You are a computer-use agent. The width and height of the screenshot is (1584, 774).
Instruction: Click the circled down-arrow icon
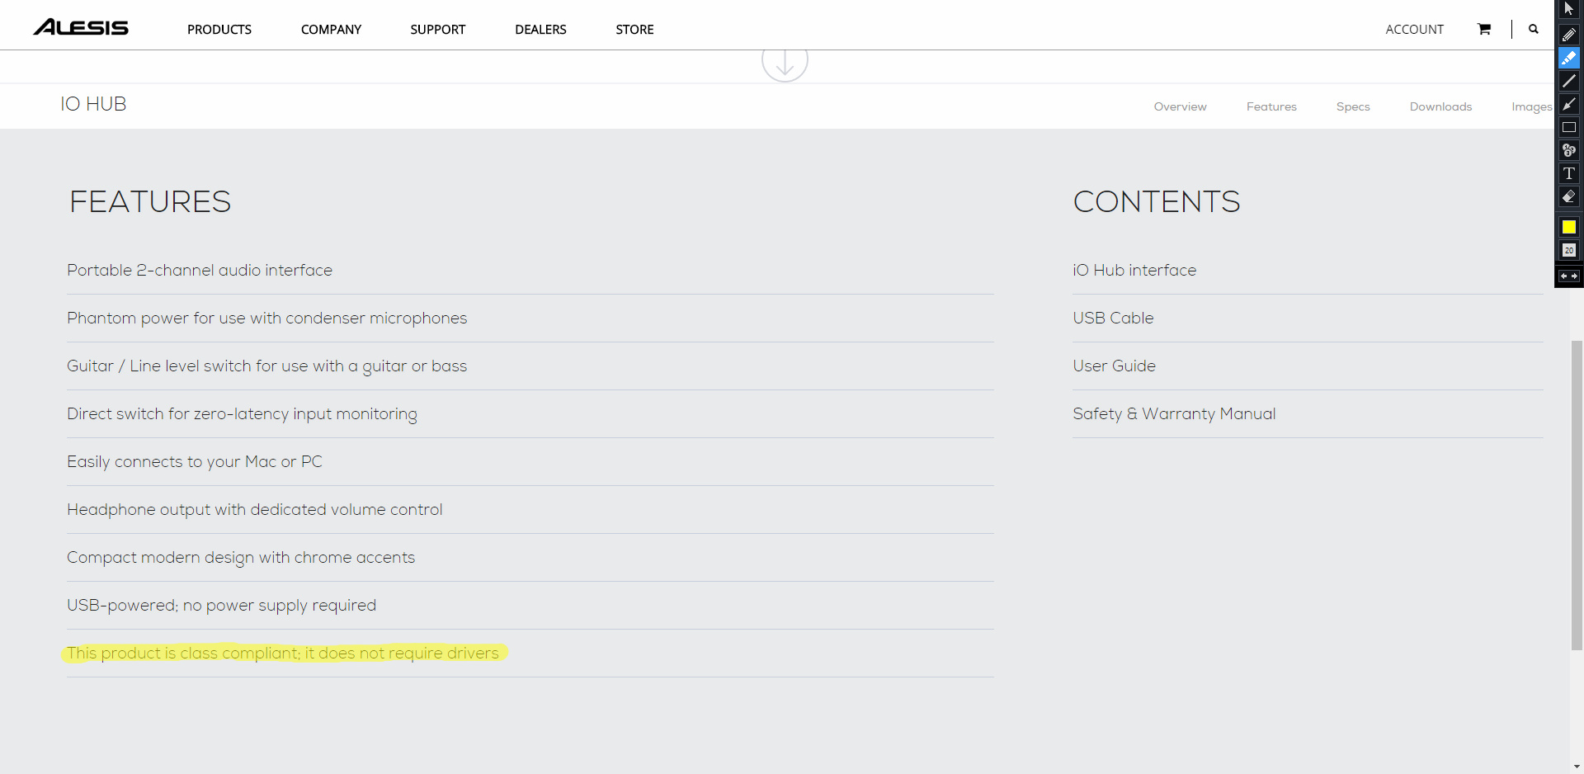point(785,63)
